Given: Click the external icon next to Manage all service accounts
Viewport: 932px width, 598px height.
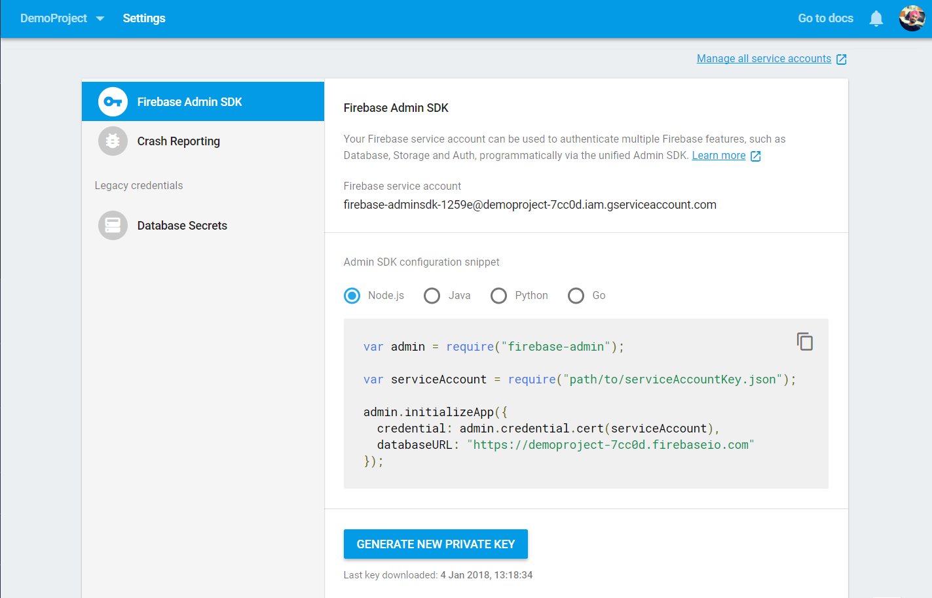Looking at the screenshot, I should point(842,59).
